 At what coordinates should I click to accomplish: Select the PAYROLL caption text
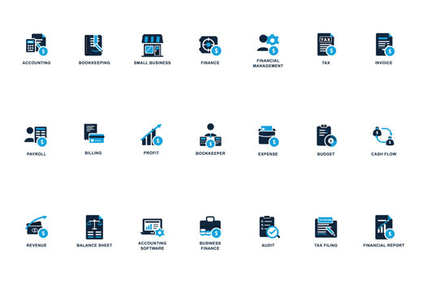pyautogui.click(x=37, y=154)
